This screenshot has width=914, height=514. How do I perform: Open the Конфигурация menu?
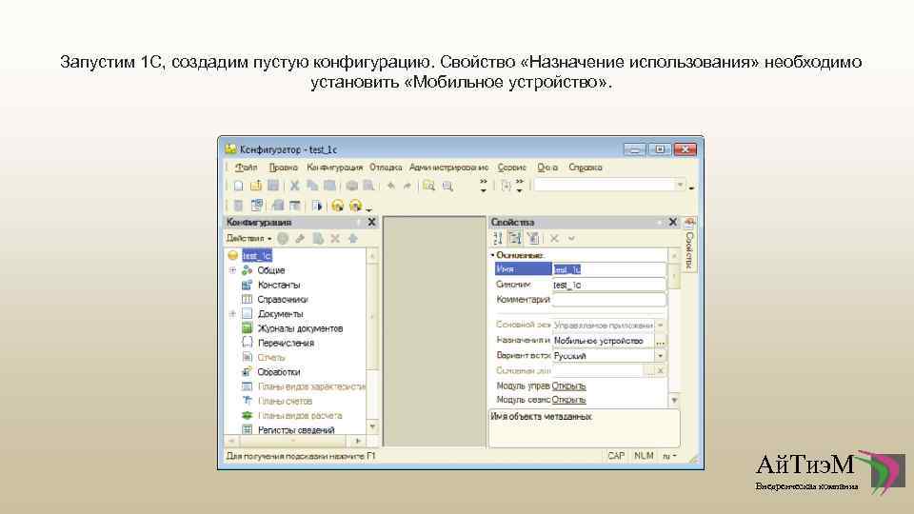[334, 168]
